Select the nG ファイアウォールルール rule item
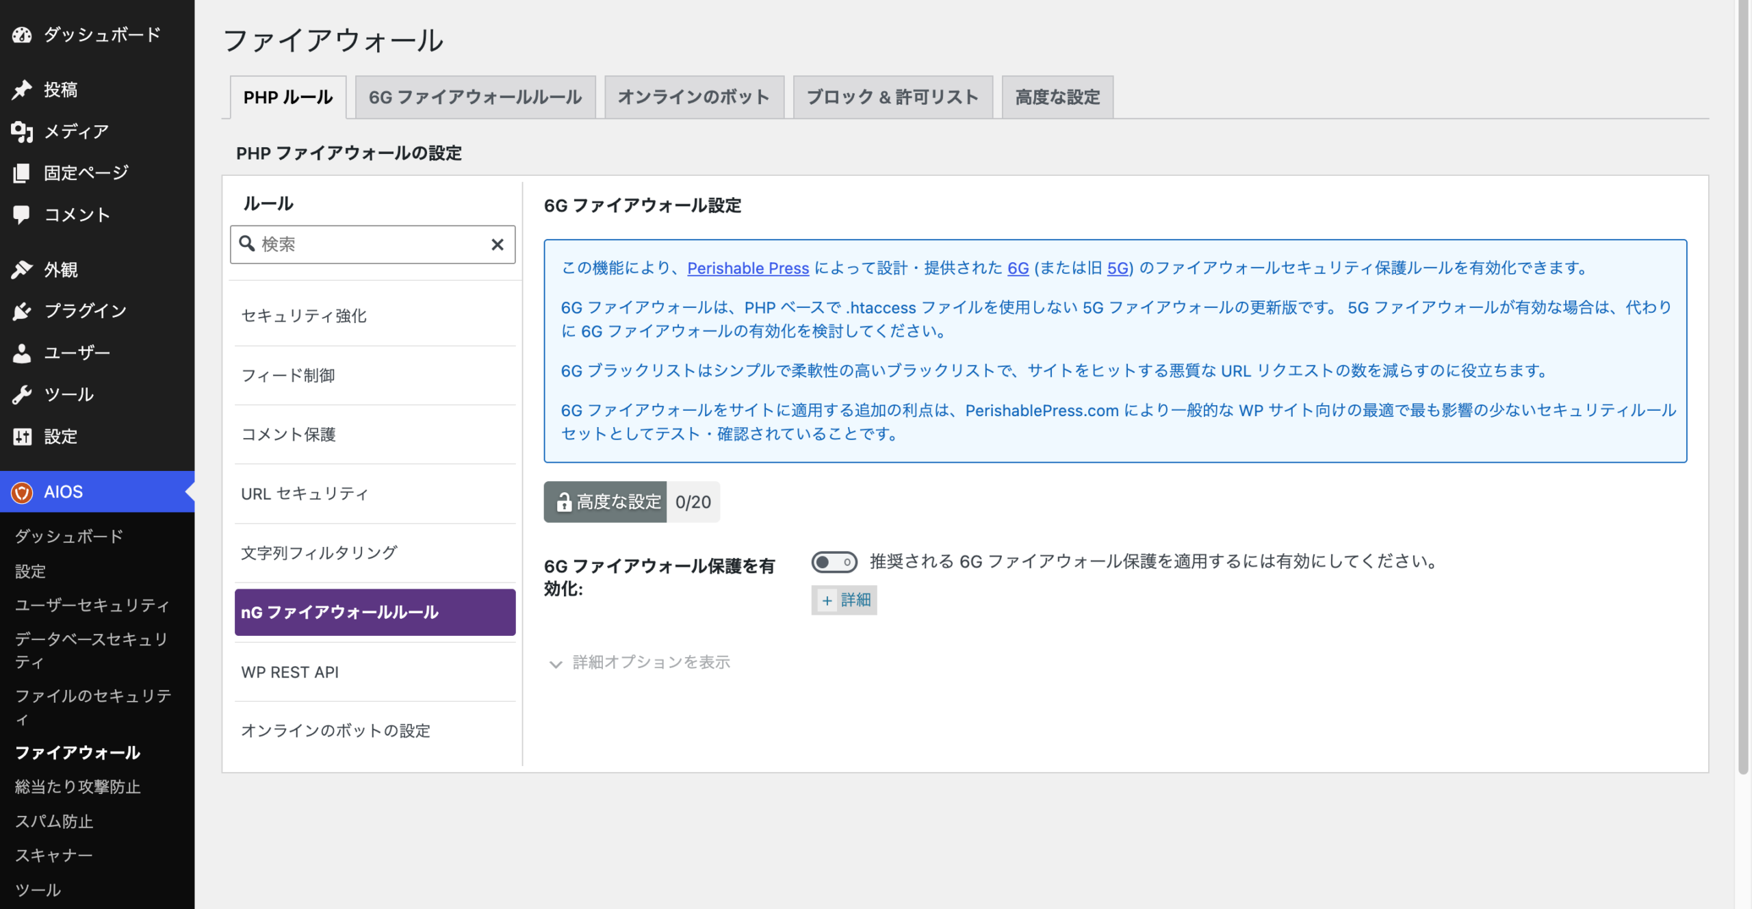This screenshot has height=909, width=1752. click(x=375, y=613)
